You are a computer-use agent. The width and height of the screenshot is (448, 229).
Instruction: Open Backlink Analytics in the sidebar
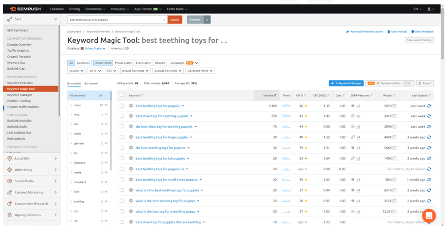[x=19, y=121]
